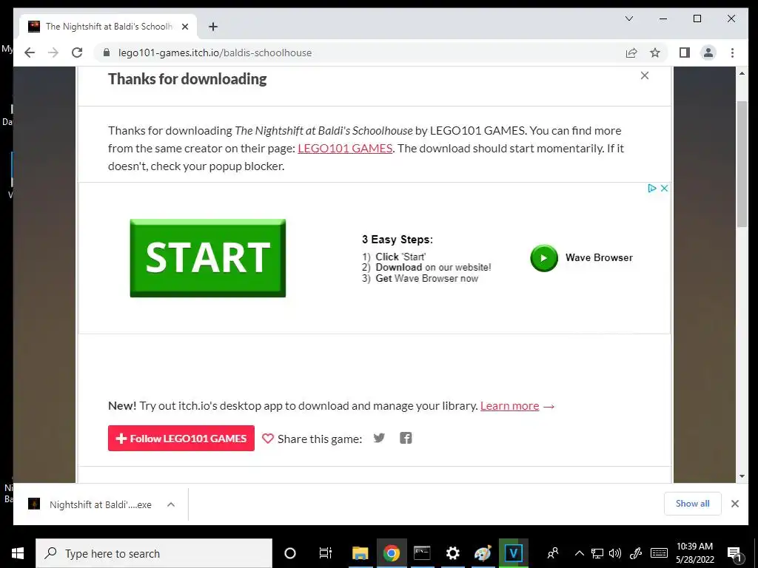Close the Wave Browser advertisement

664,189
